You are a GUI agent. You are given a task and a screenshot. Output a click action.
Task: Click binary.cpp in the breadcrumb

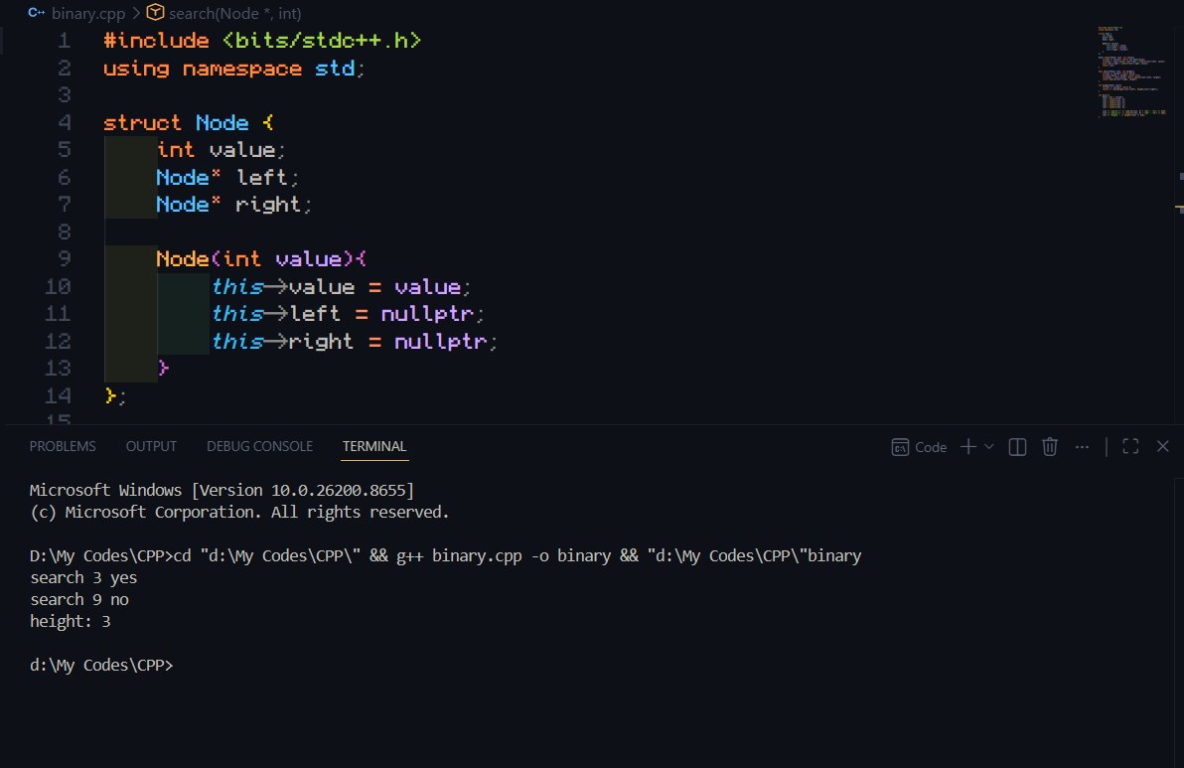pos(88,14)
